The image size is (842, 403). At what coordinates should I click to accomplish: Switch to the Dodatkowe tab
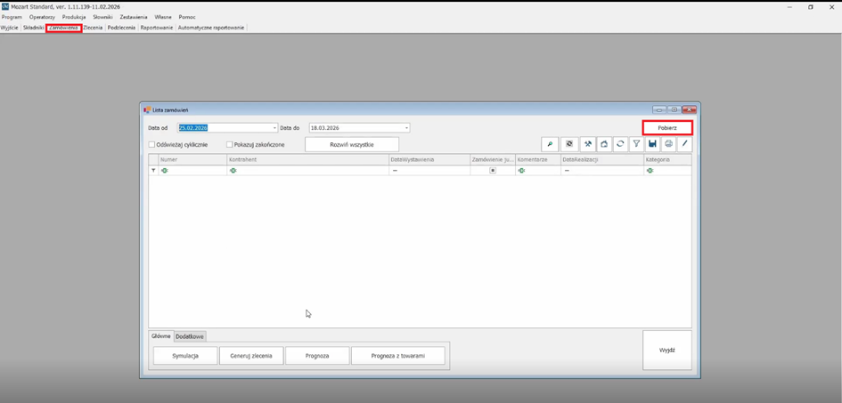tap(189, 336)
